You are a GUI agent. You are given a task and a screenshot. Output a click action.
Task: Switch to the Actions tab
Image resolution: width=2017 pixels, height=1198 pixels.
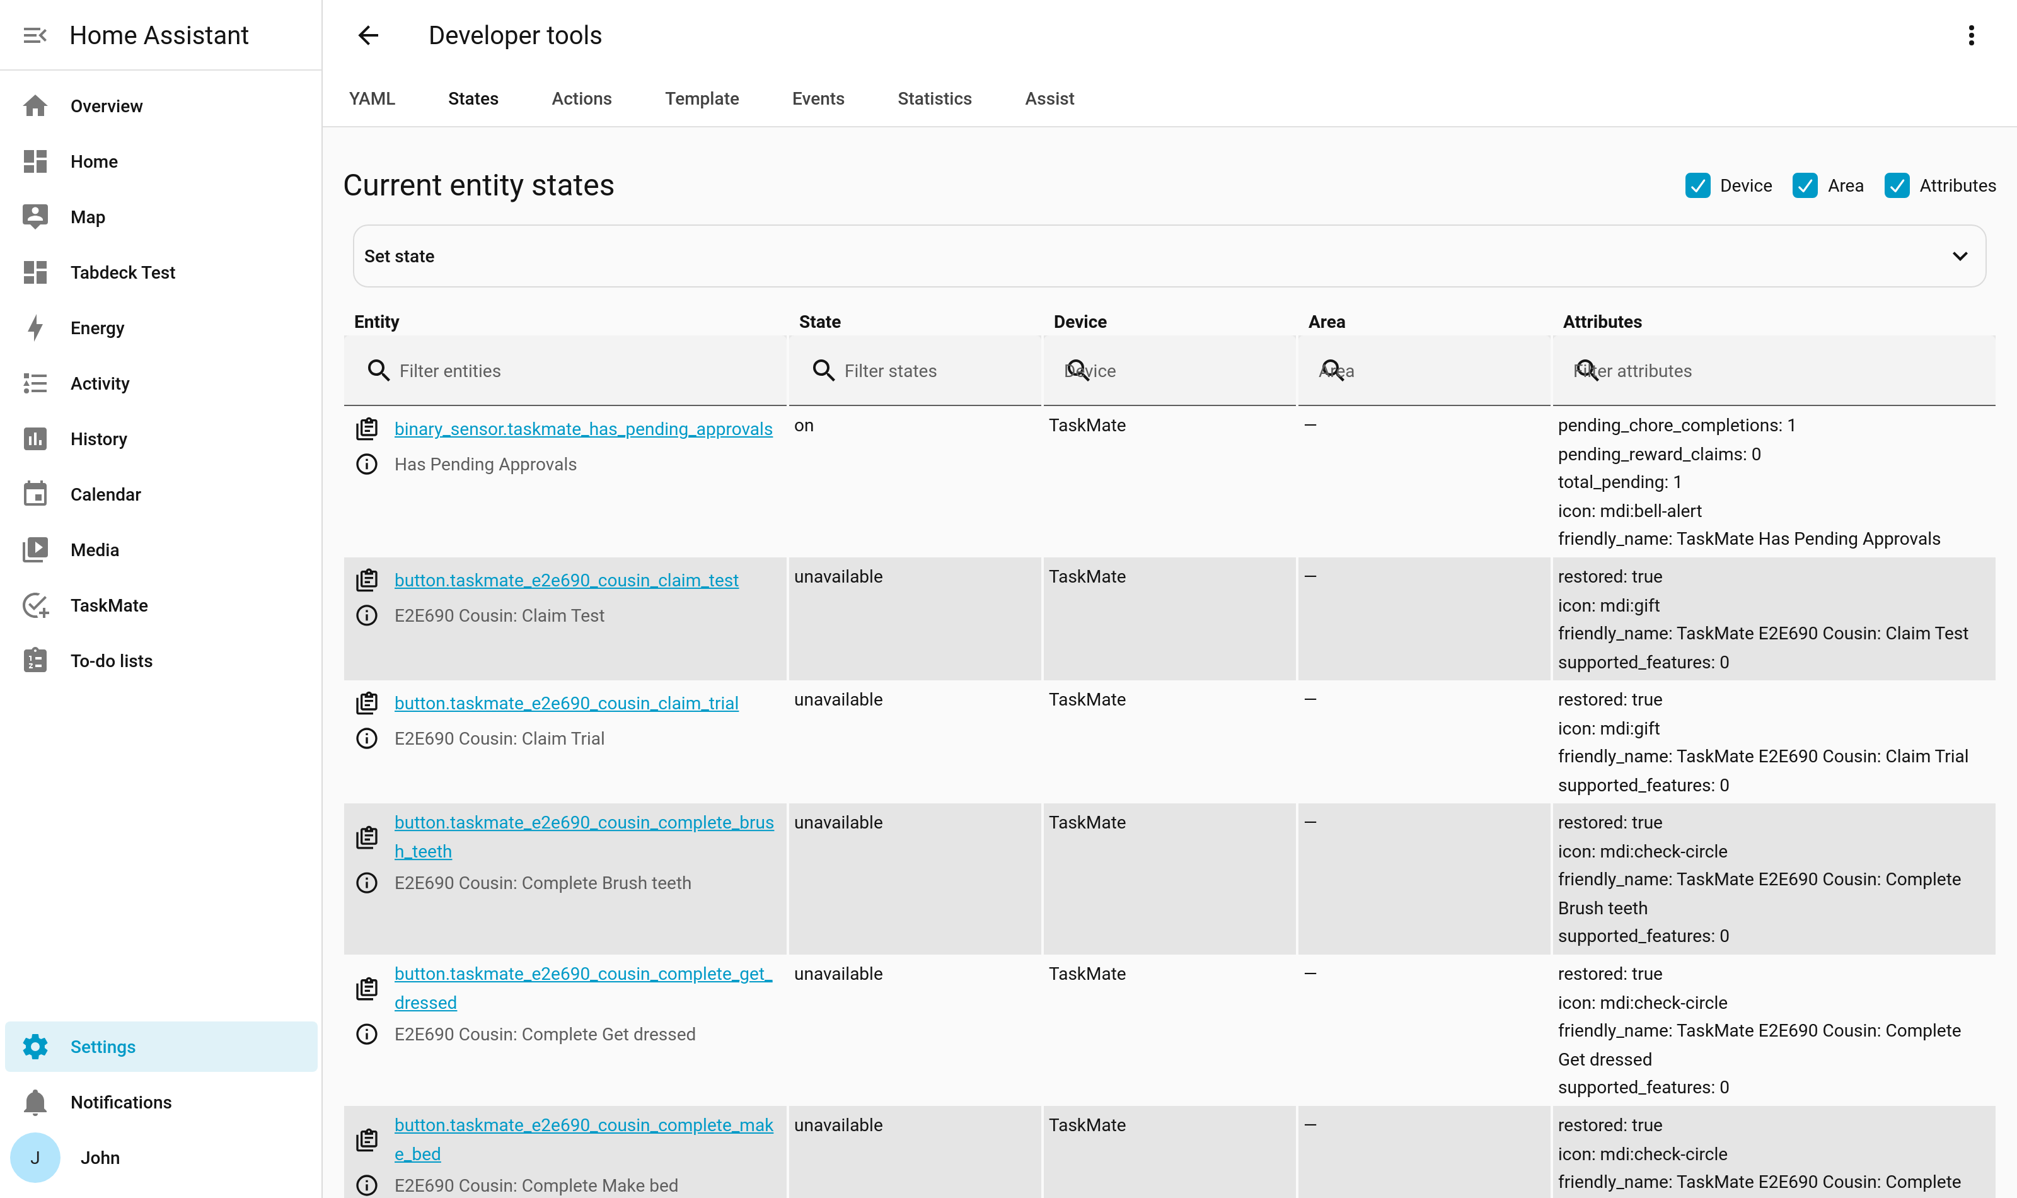coord(582,98)
